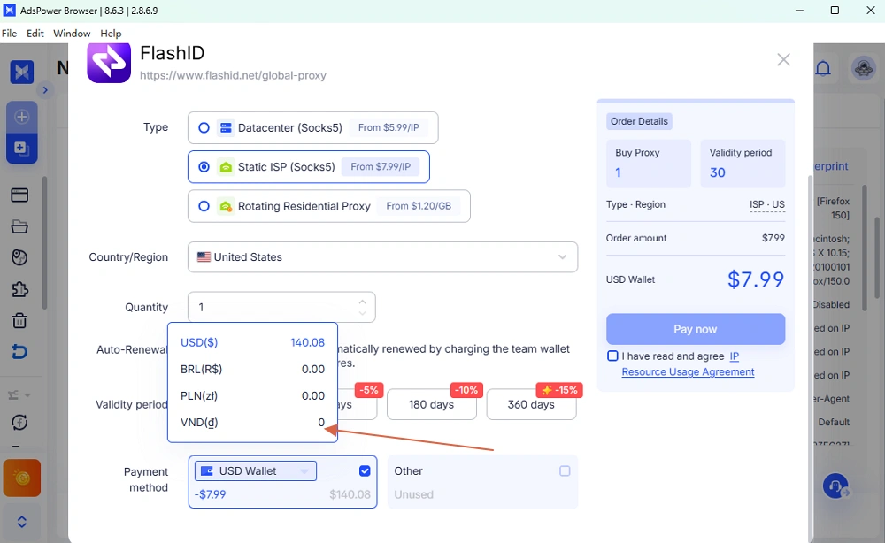The width and height of the screenshot is (885, 543).
Task: Choose VND(₫) wallet from the list
Action: click(x=252, y=423)
